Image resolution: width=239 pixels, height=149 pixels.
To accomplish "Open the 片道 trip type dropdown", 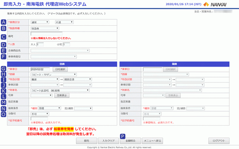I will (64, 22).
